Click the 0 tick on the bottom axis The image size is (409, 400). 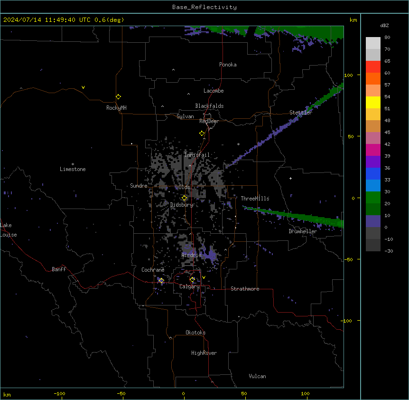point(183,393)
